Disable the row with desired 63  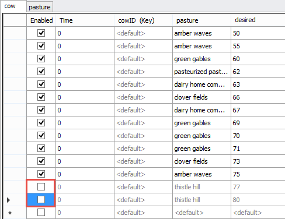coord(41,84)
